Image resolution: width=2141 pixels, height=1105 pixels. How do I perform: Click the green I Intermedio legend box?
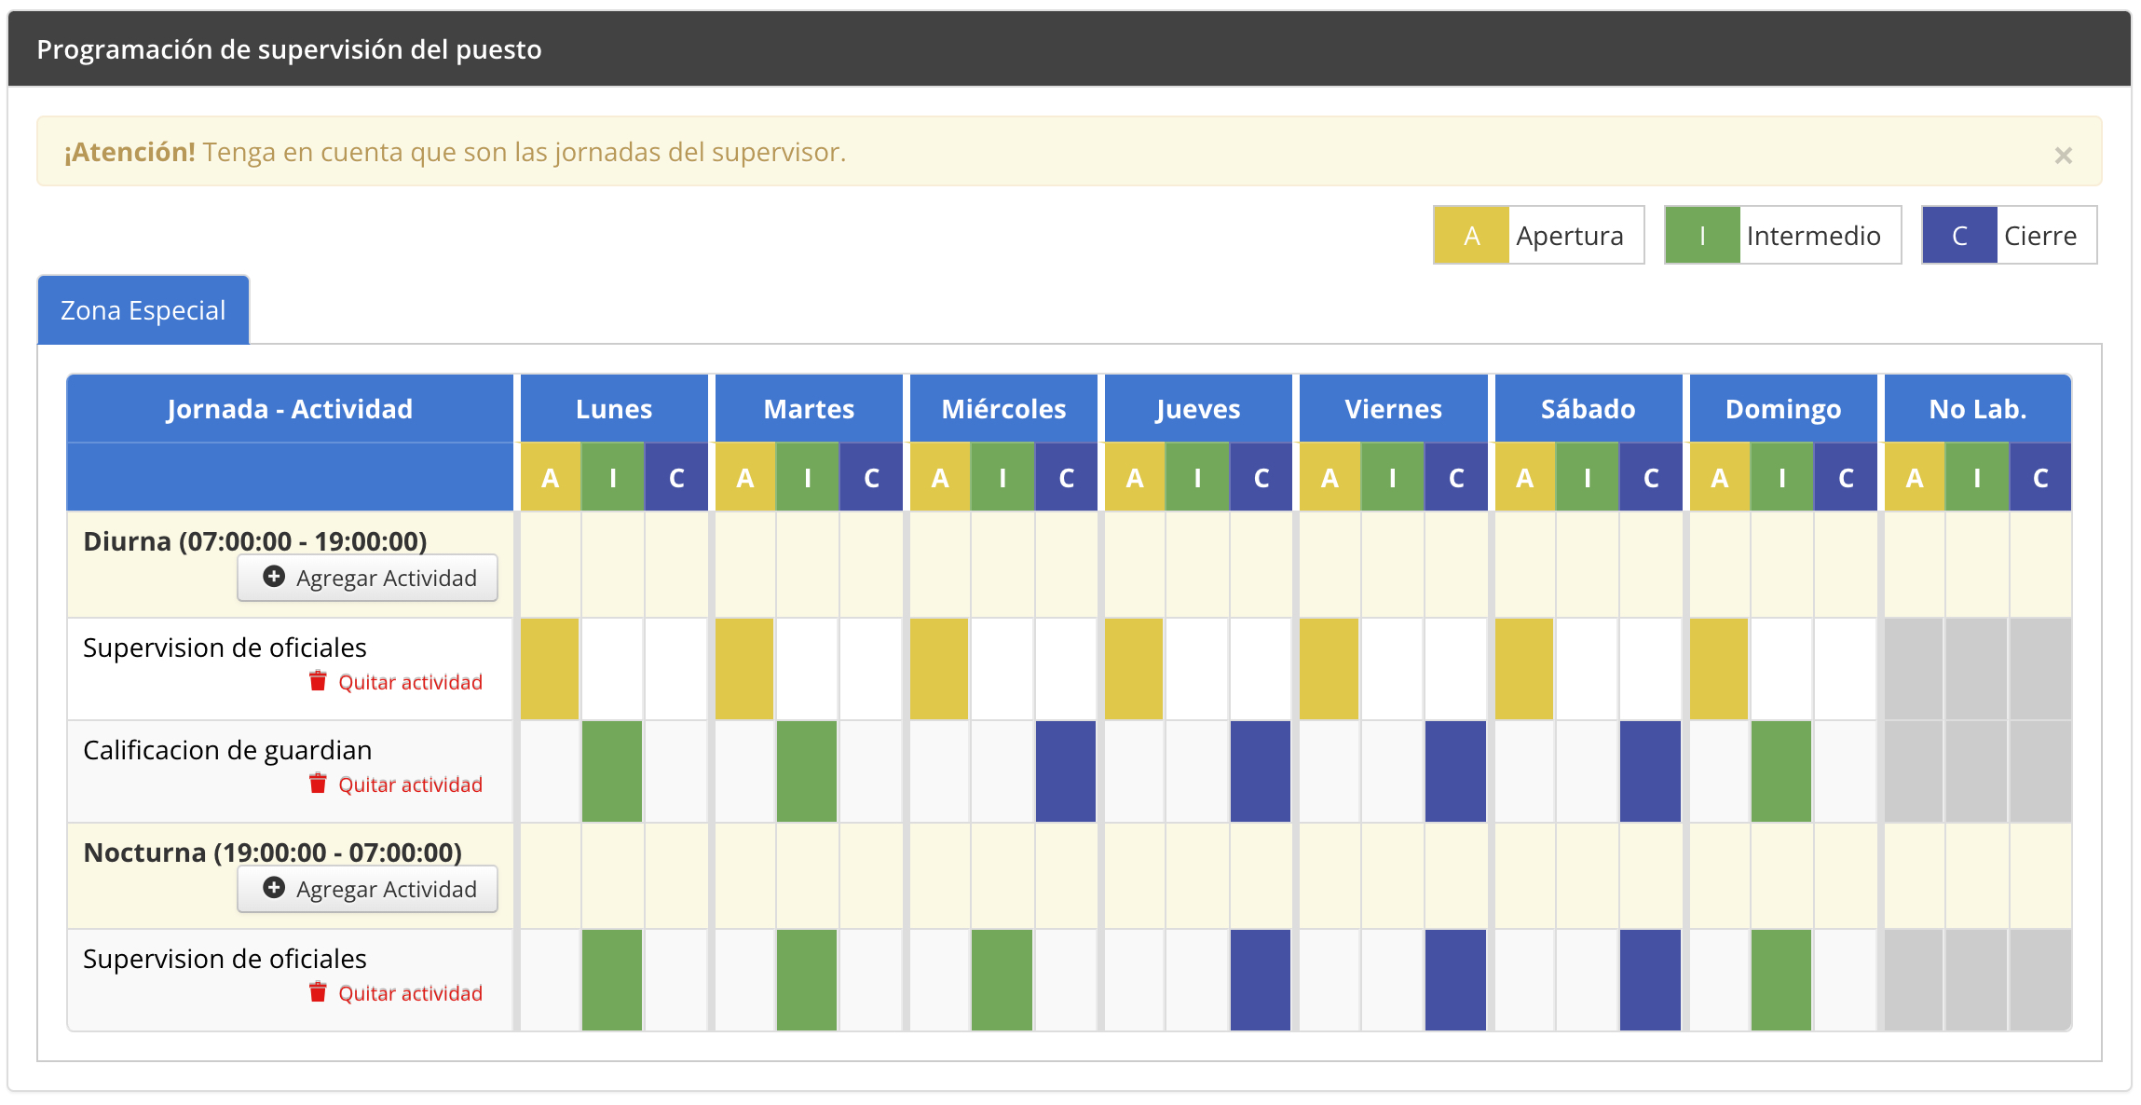click(x=1702, y=236)
